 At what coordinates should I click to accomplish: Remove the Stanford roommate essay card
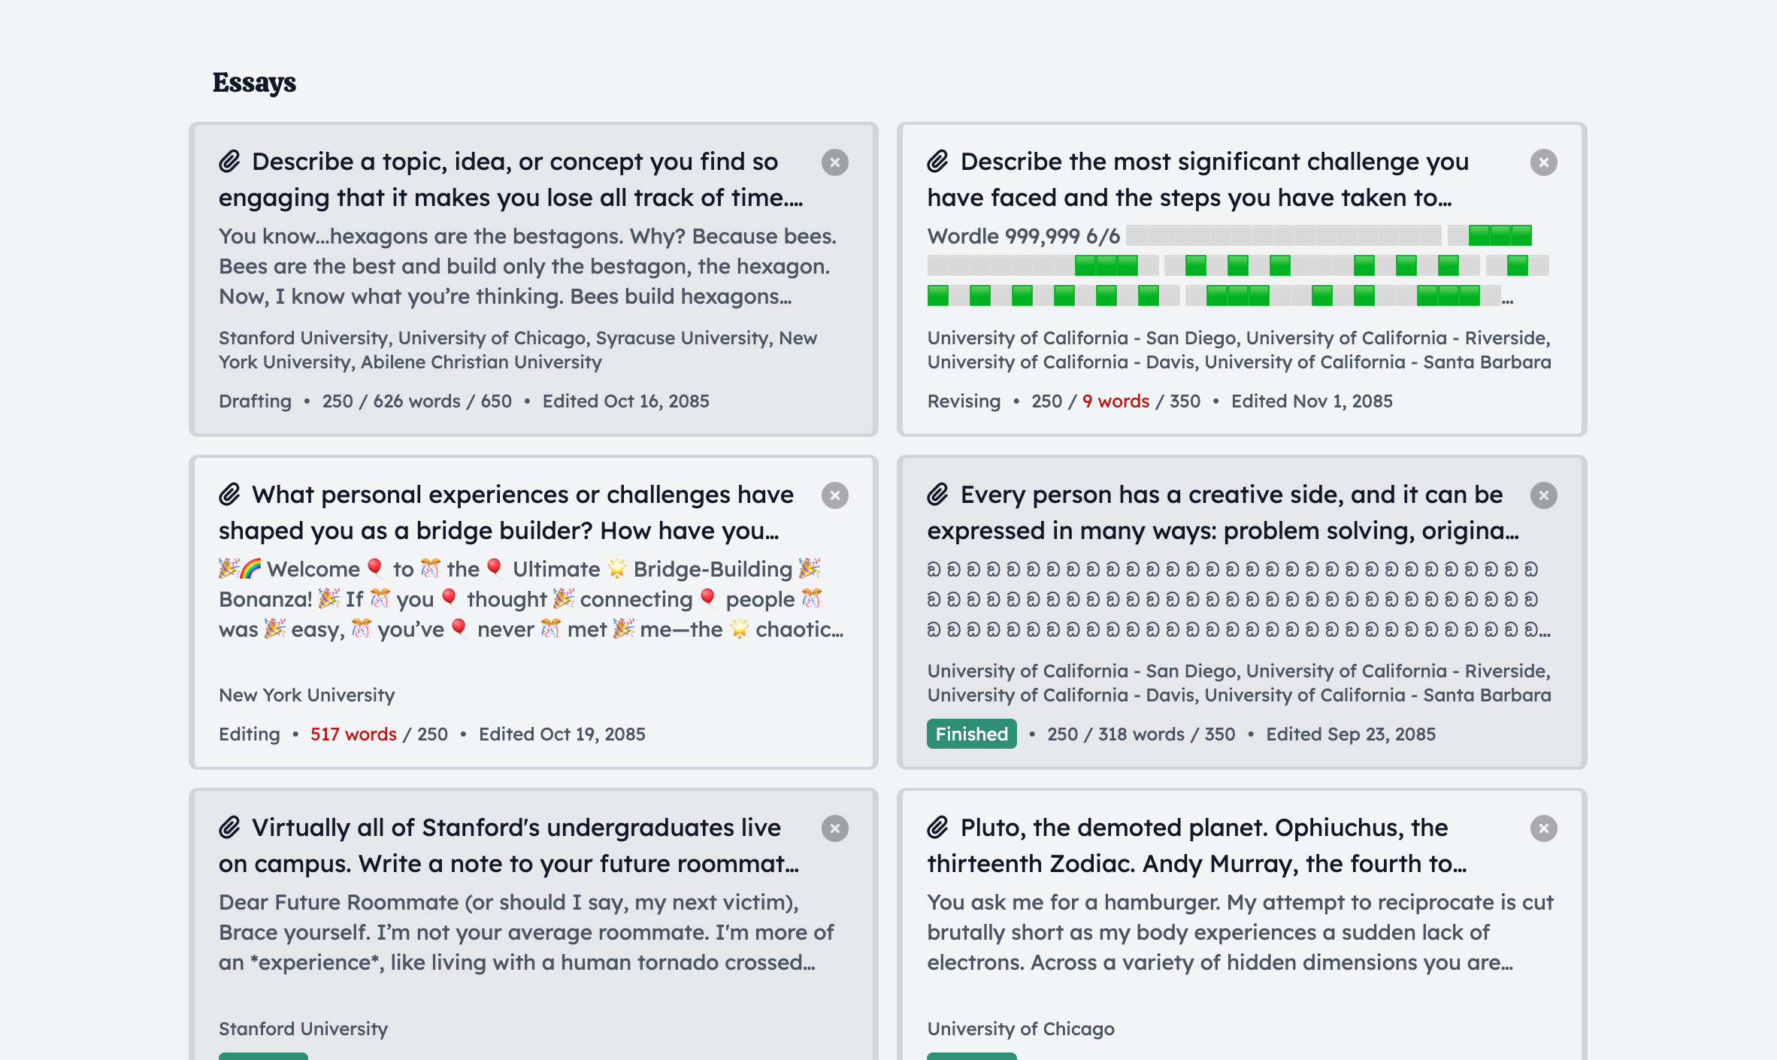(x=834, y=828)
